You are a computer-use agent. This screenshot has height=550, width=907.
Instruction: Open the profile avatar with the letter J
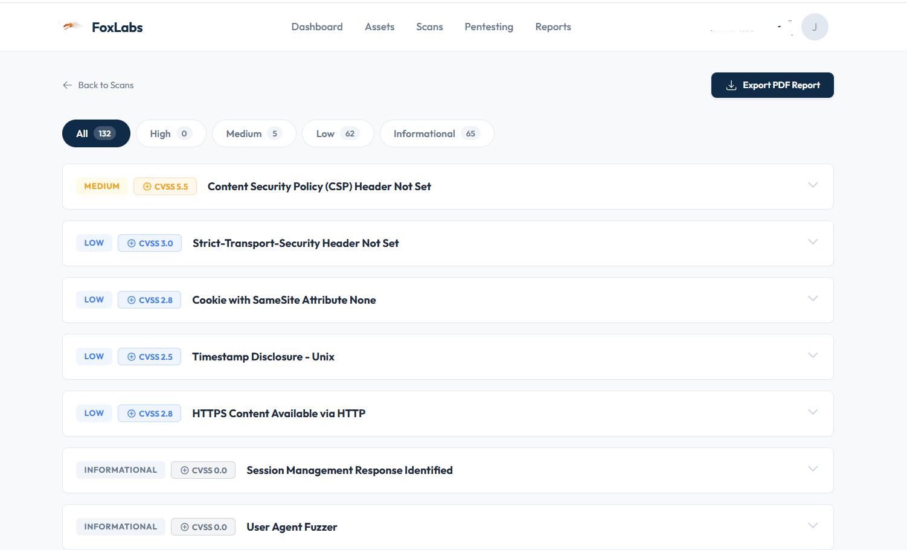coord(815,27)
